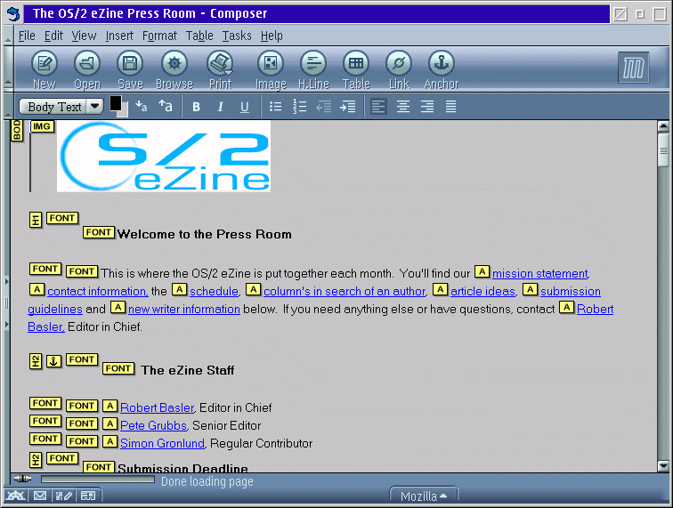Select the IMG tag marker

(42, 126)
